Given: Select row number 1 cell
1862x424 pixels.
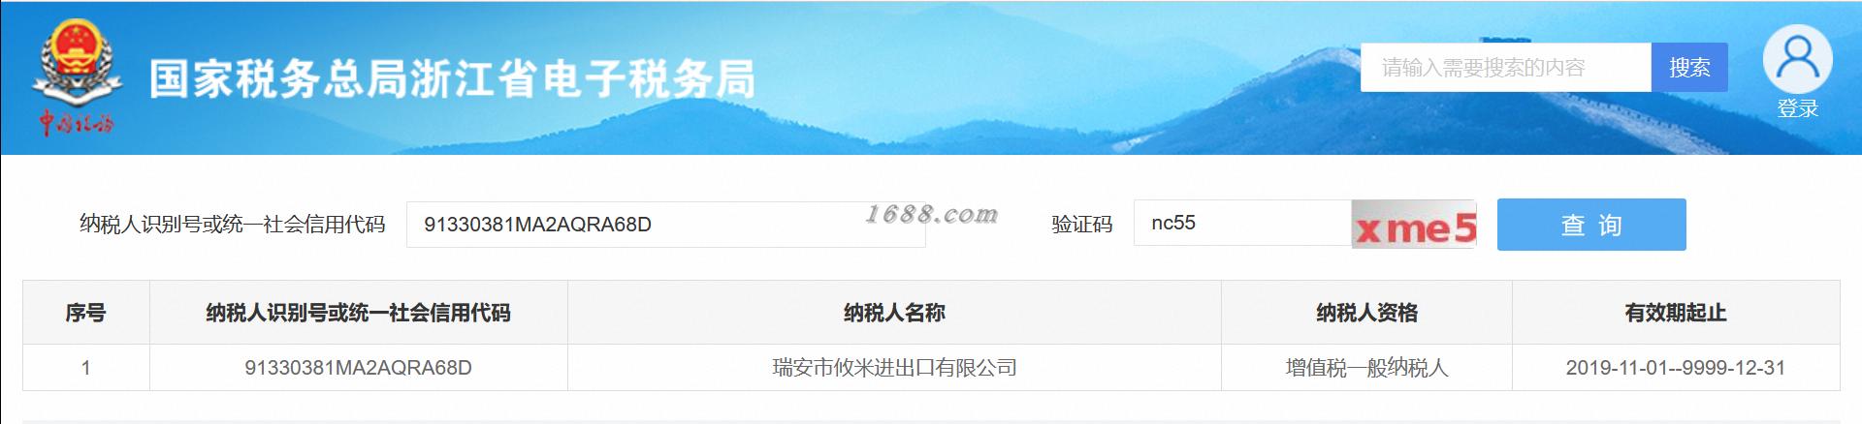Looking at the screenshot, I should 85,368.
